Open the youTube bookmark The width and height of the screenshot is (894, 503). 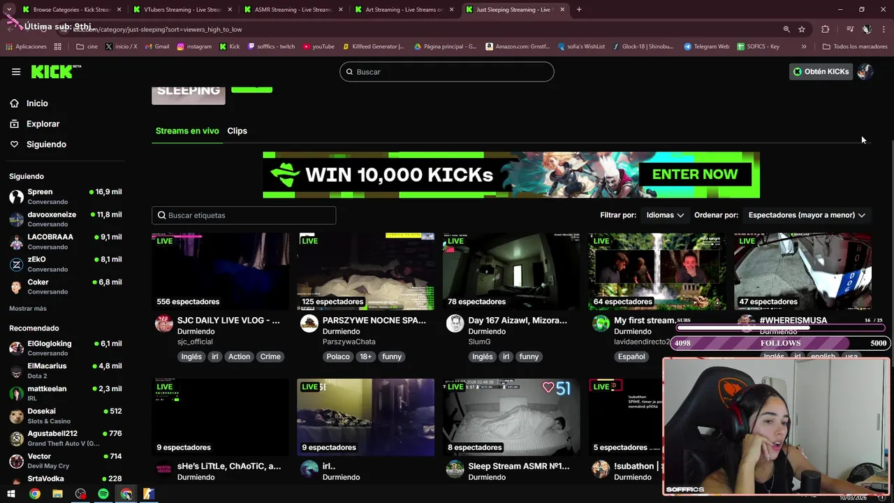coord(318,47)
